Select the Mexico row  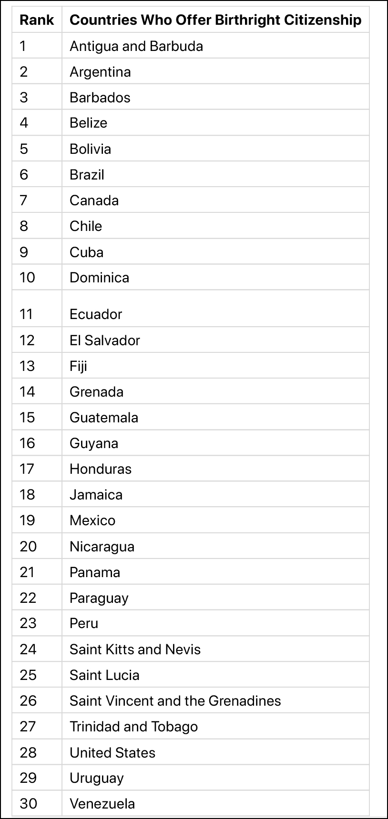pos(191,520)
